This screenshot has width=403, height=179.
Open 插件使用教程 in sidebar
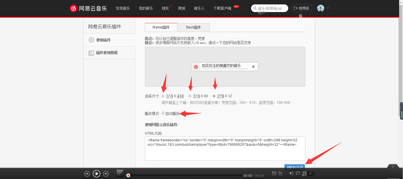pos(109,53)
